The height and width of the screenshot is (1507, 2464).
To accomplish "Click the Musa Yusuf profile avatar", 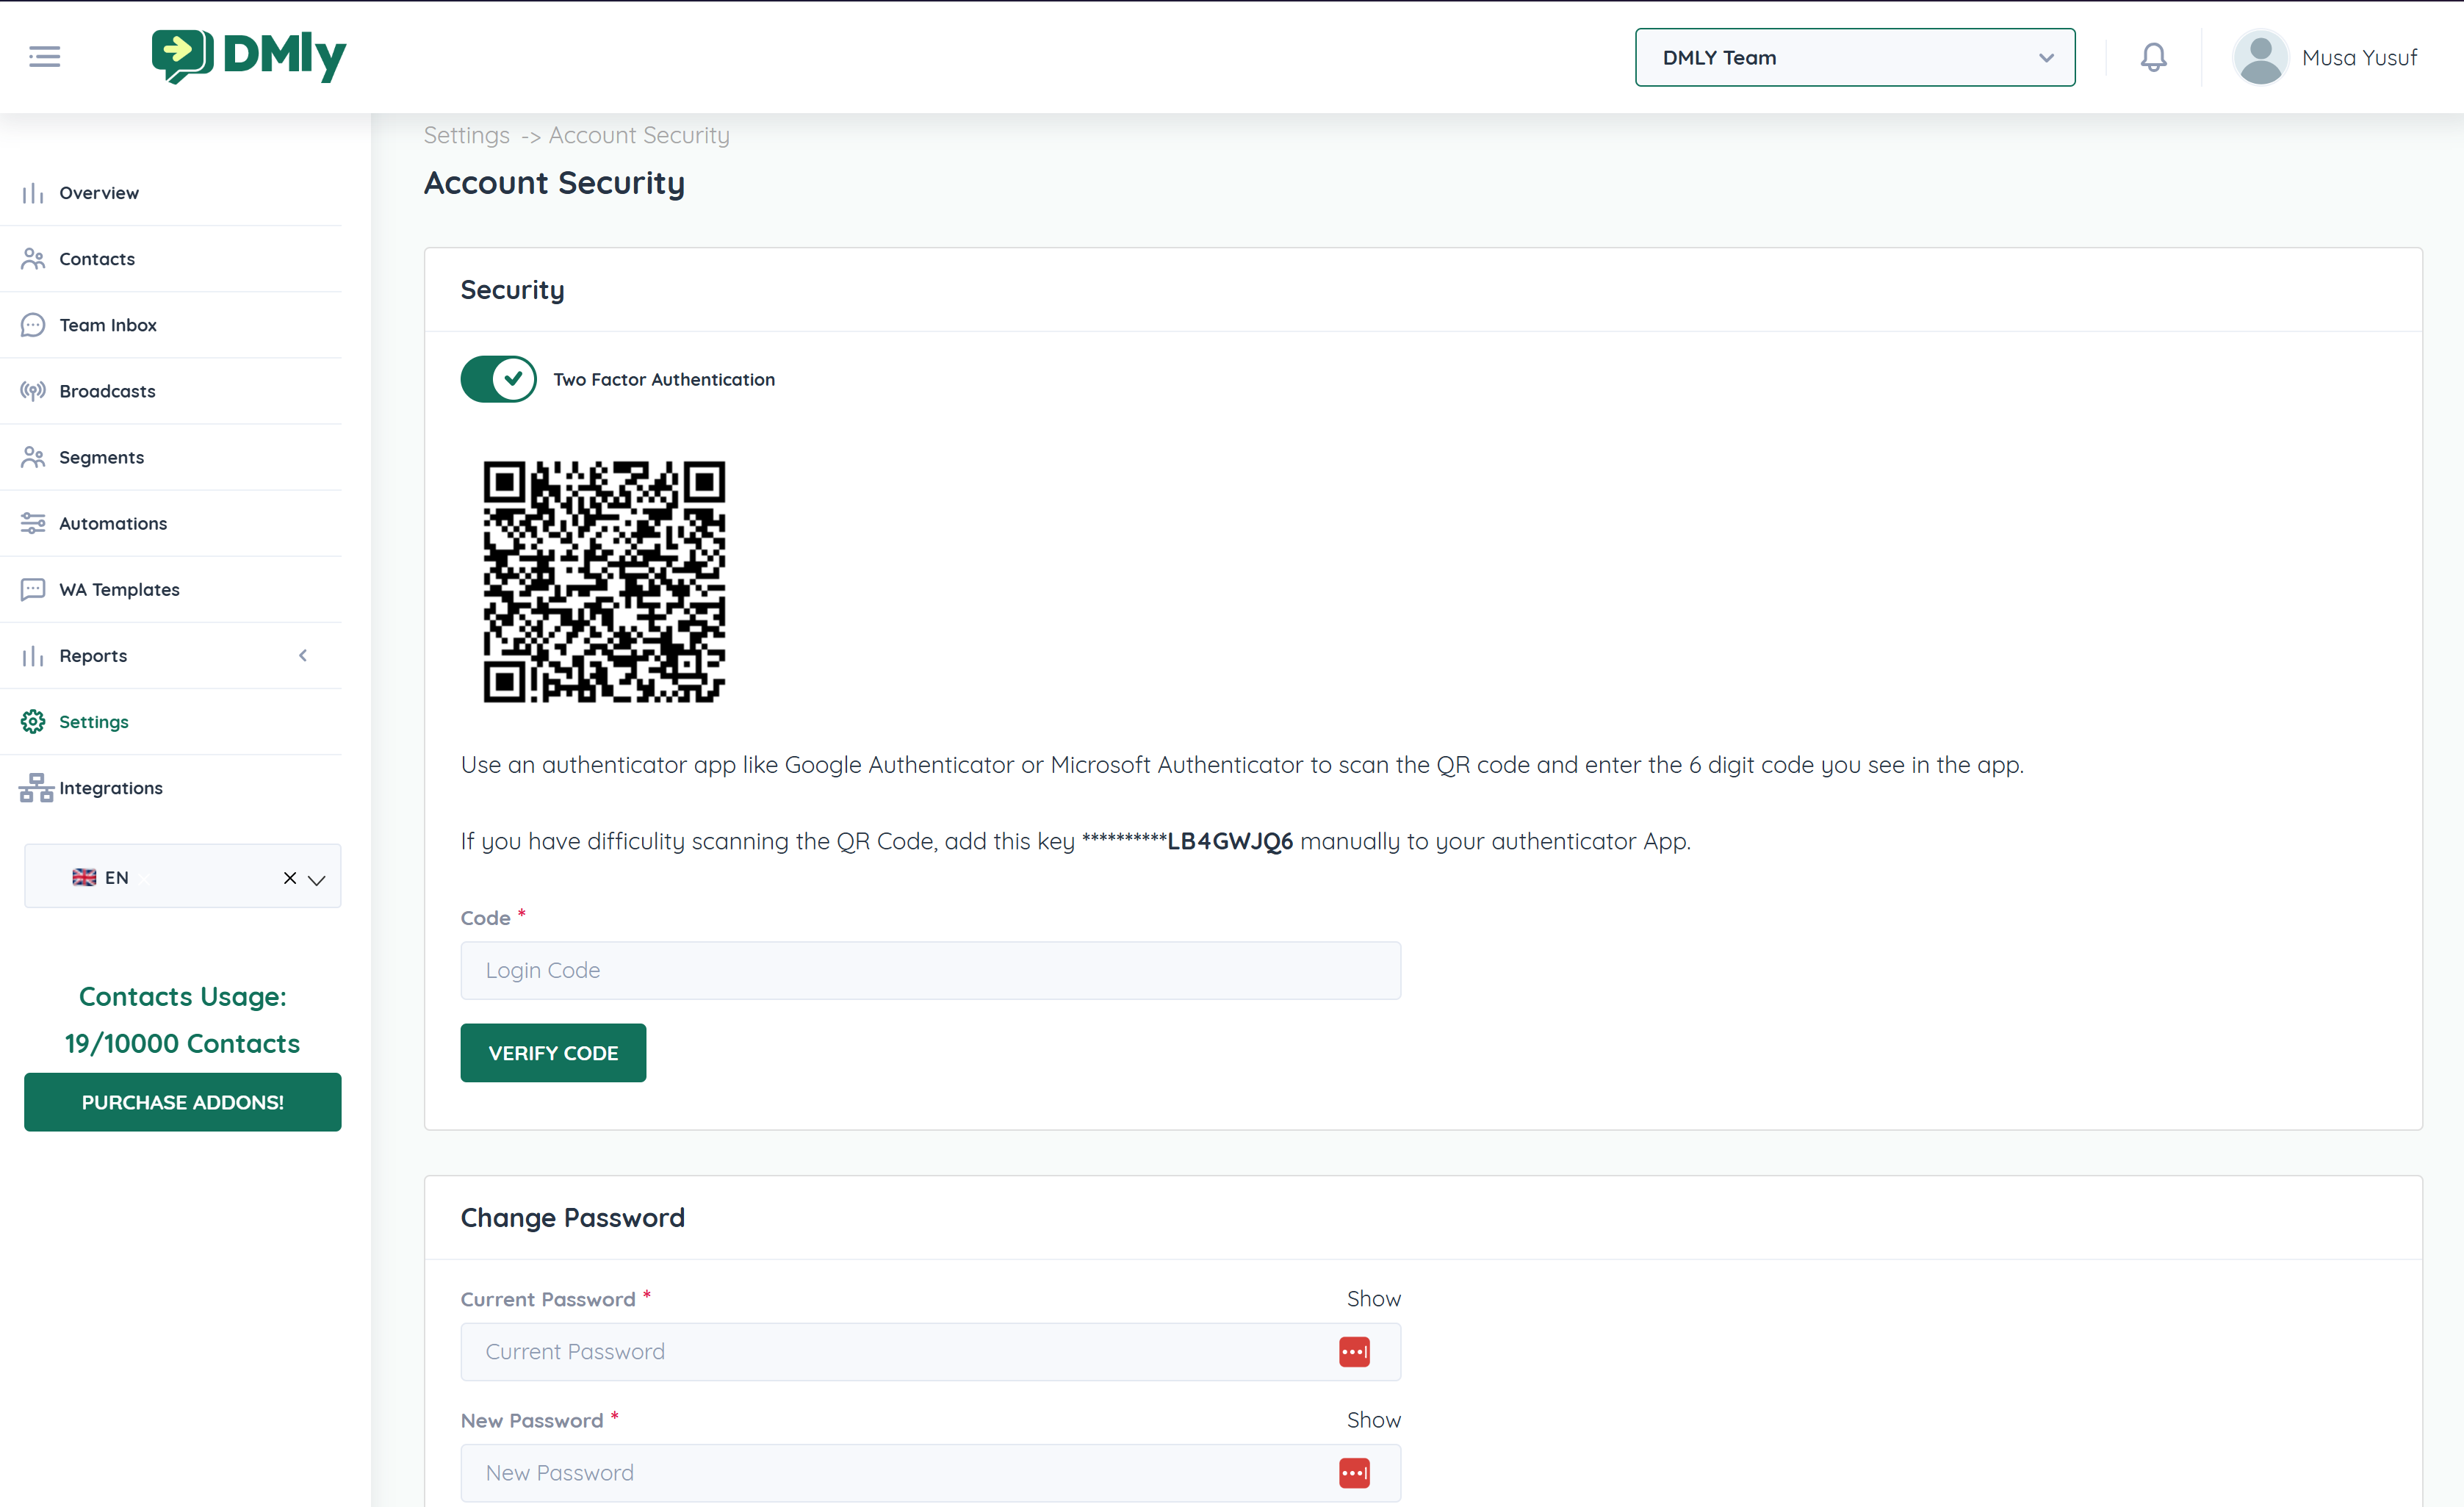I will (2260, 57).
